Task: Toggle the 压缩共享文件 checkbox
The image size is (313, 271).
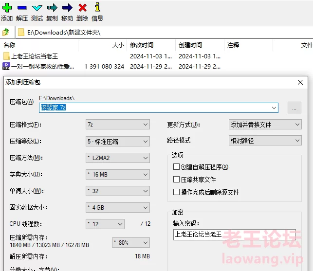Action: click(x=177, y=180)
